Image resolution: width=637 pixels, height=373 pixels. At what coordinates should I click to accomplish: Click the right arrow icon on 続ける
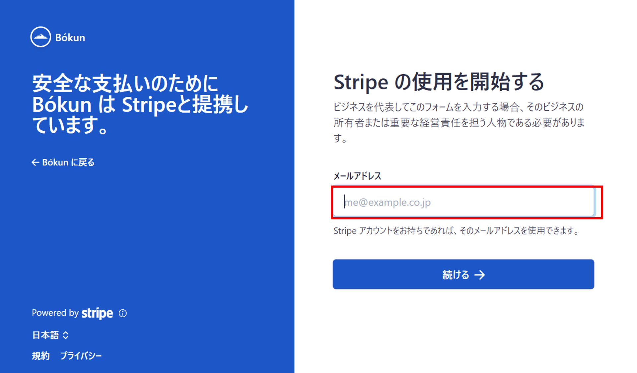click(480, 275)
